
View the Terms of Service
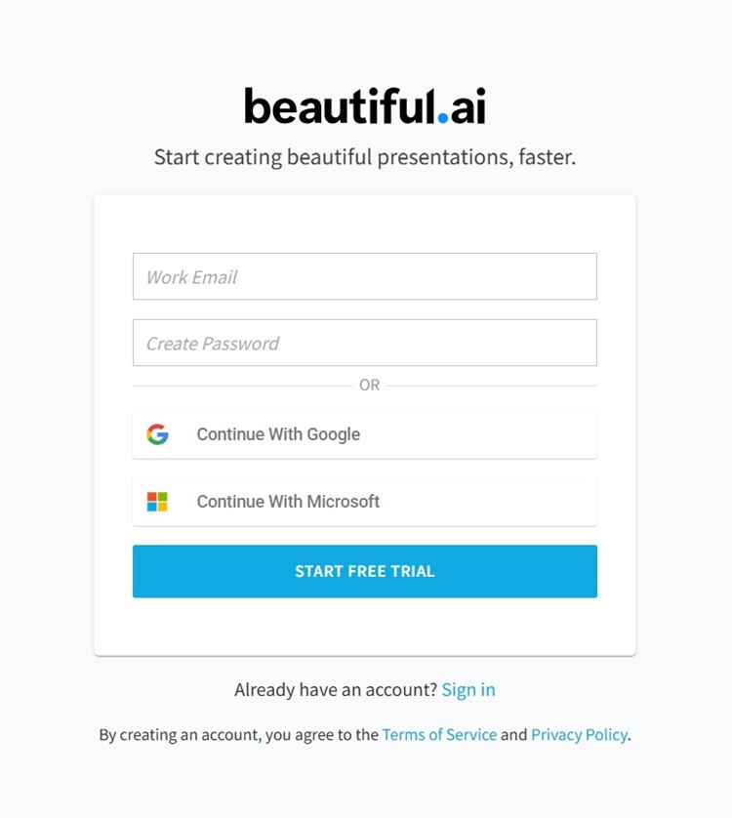(440, 734)
